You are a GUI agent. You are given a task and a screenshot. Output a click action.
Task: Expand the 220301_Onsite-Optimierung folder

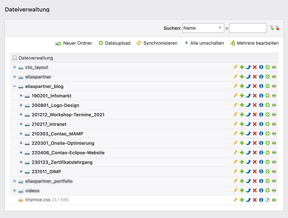coord(21,143)
